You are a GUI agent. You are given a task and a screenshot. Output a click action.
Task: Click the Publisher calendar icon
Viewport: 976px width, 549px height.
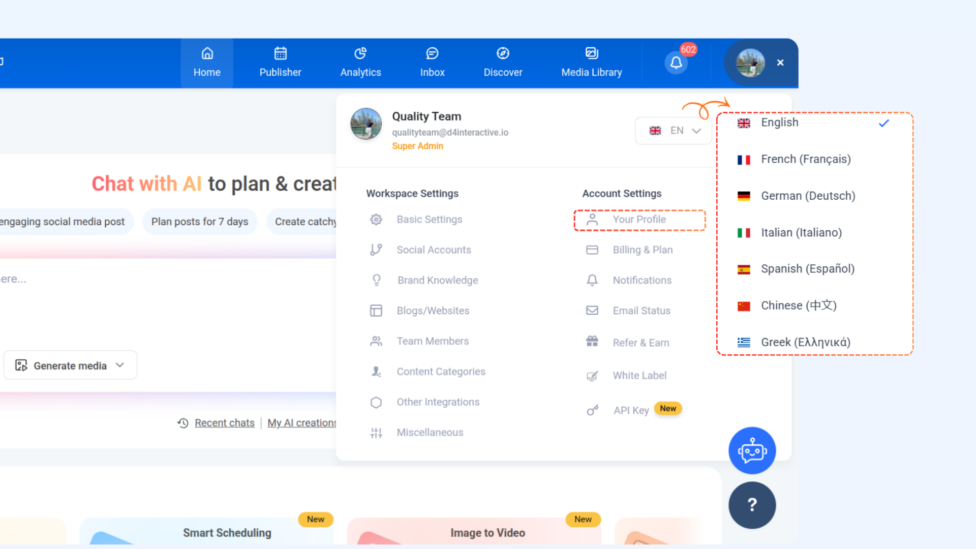click(281, 53)
